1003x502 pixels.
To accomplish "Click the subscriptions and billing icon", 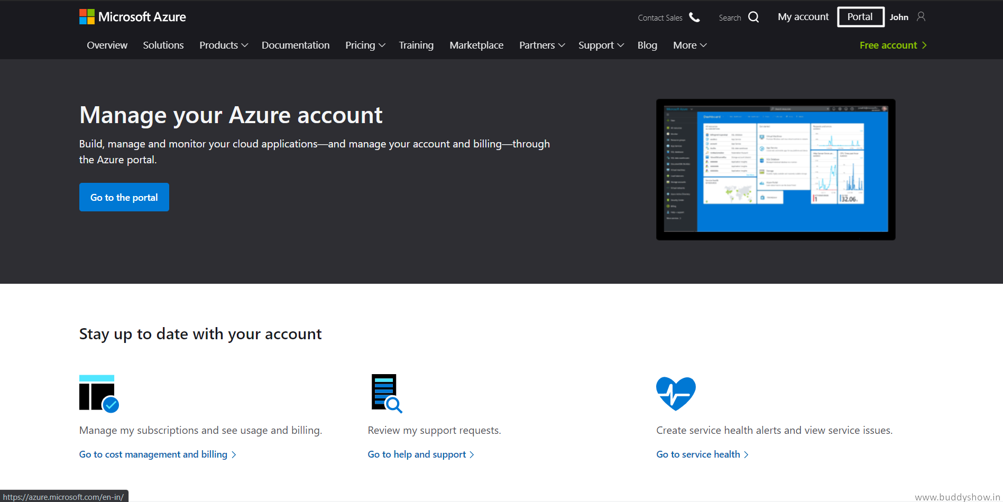I will pyautogui.click(x=99, y=393).
